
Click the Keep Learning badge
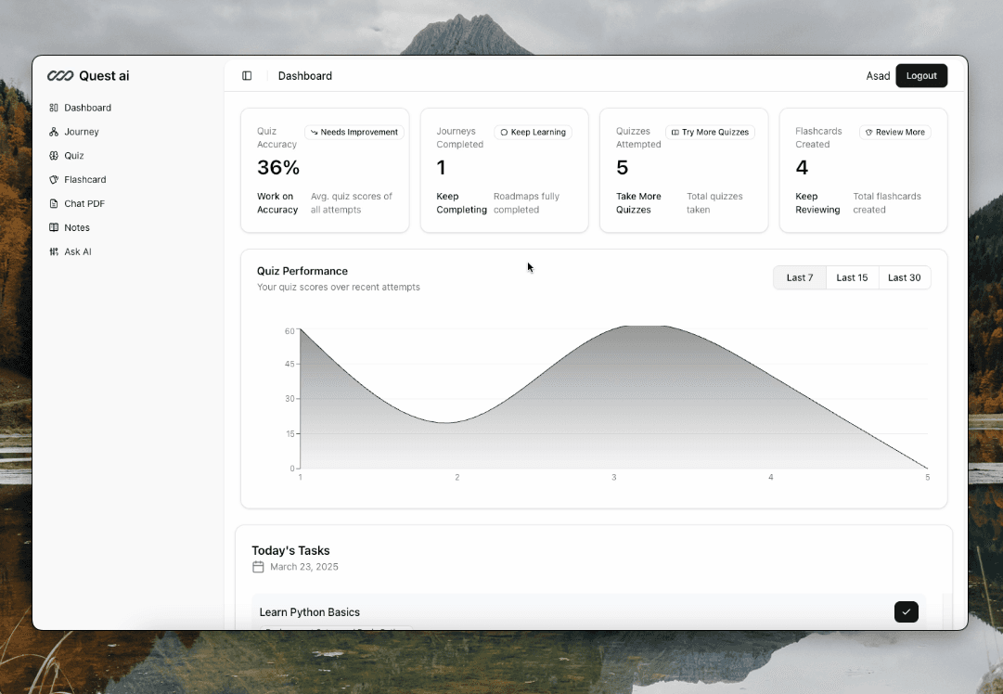point(533,132)
